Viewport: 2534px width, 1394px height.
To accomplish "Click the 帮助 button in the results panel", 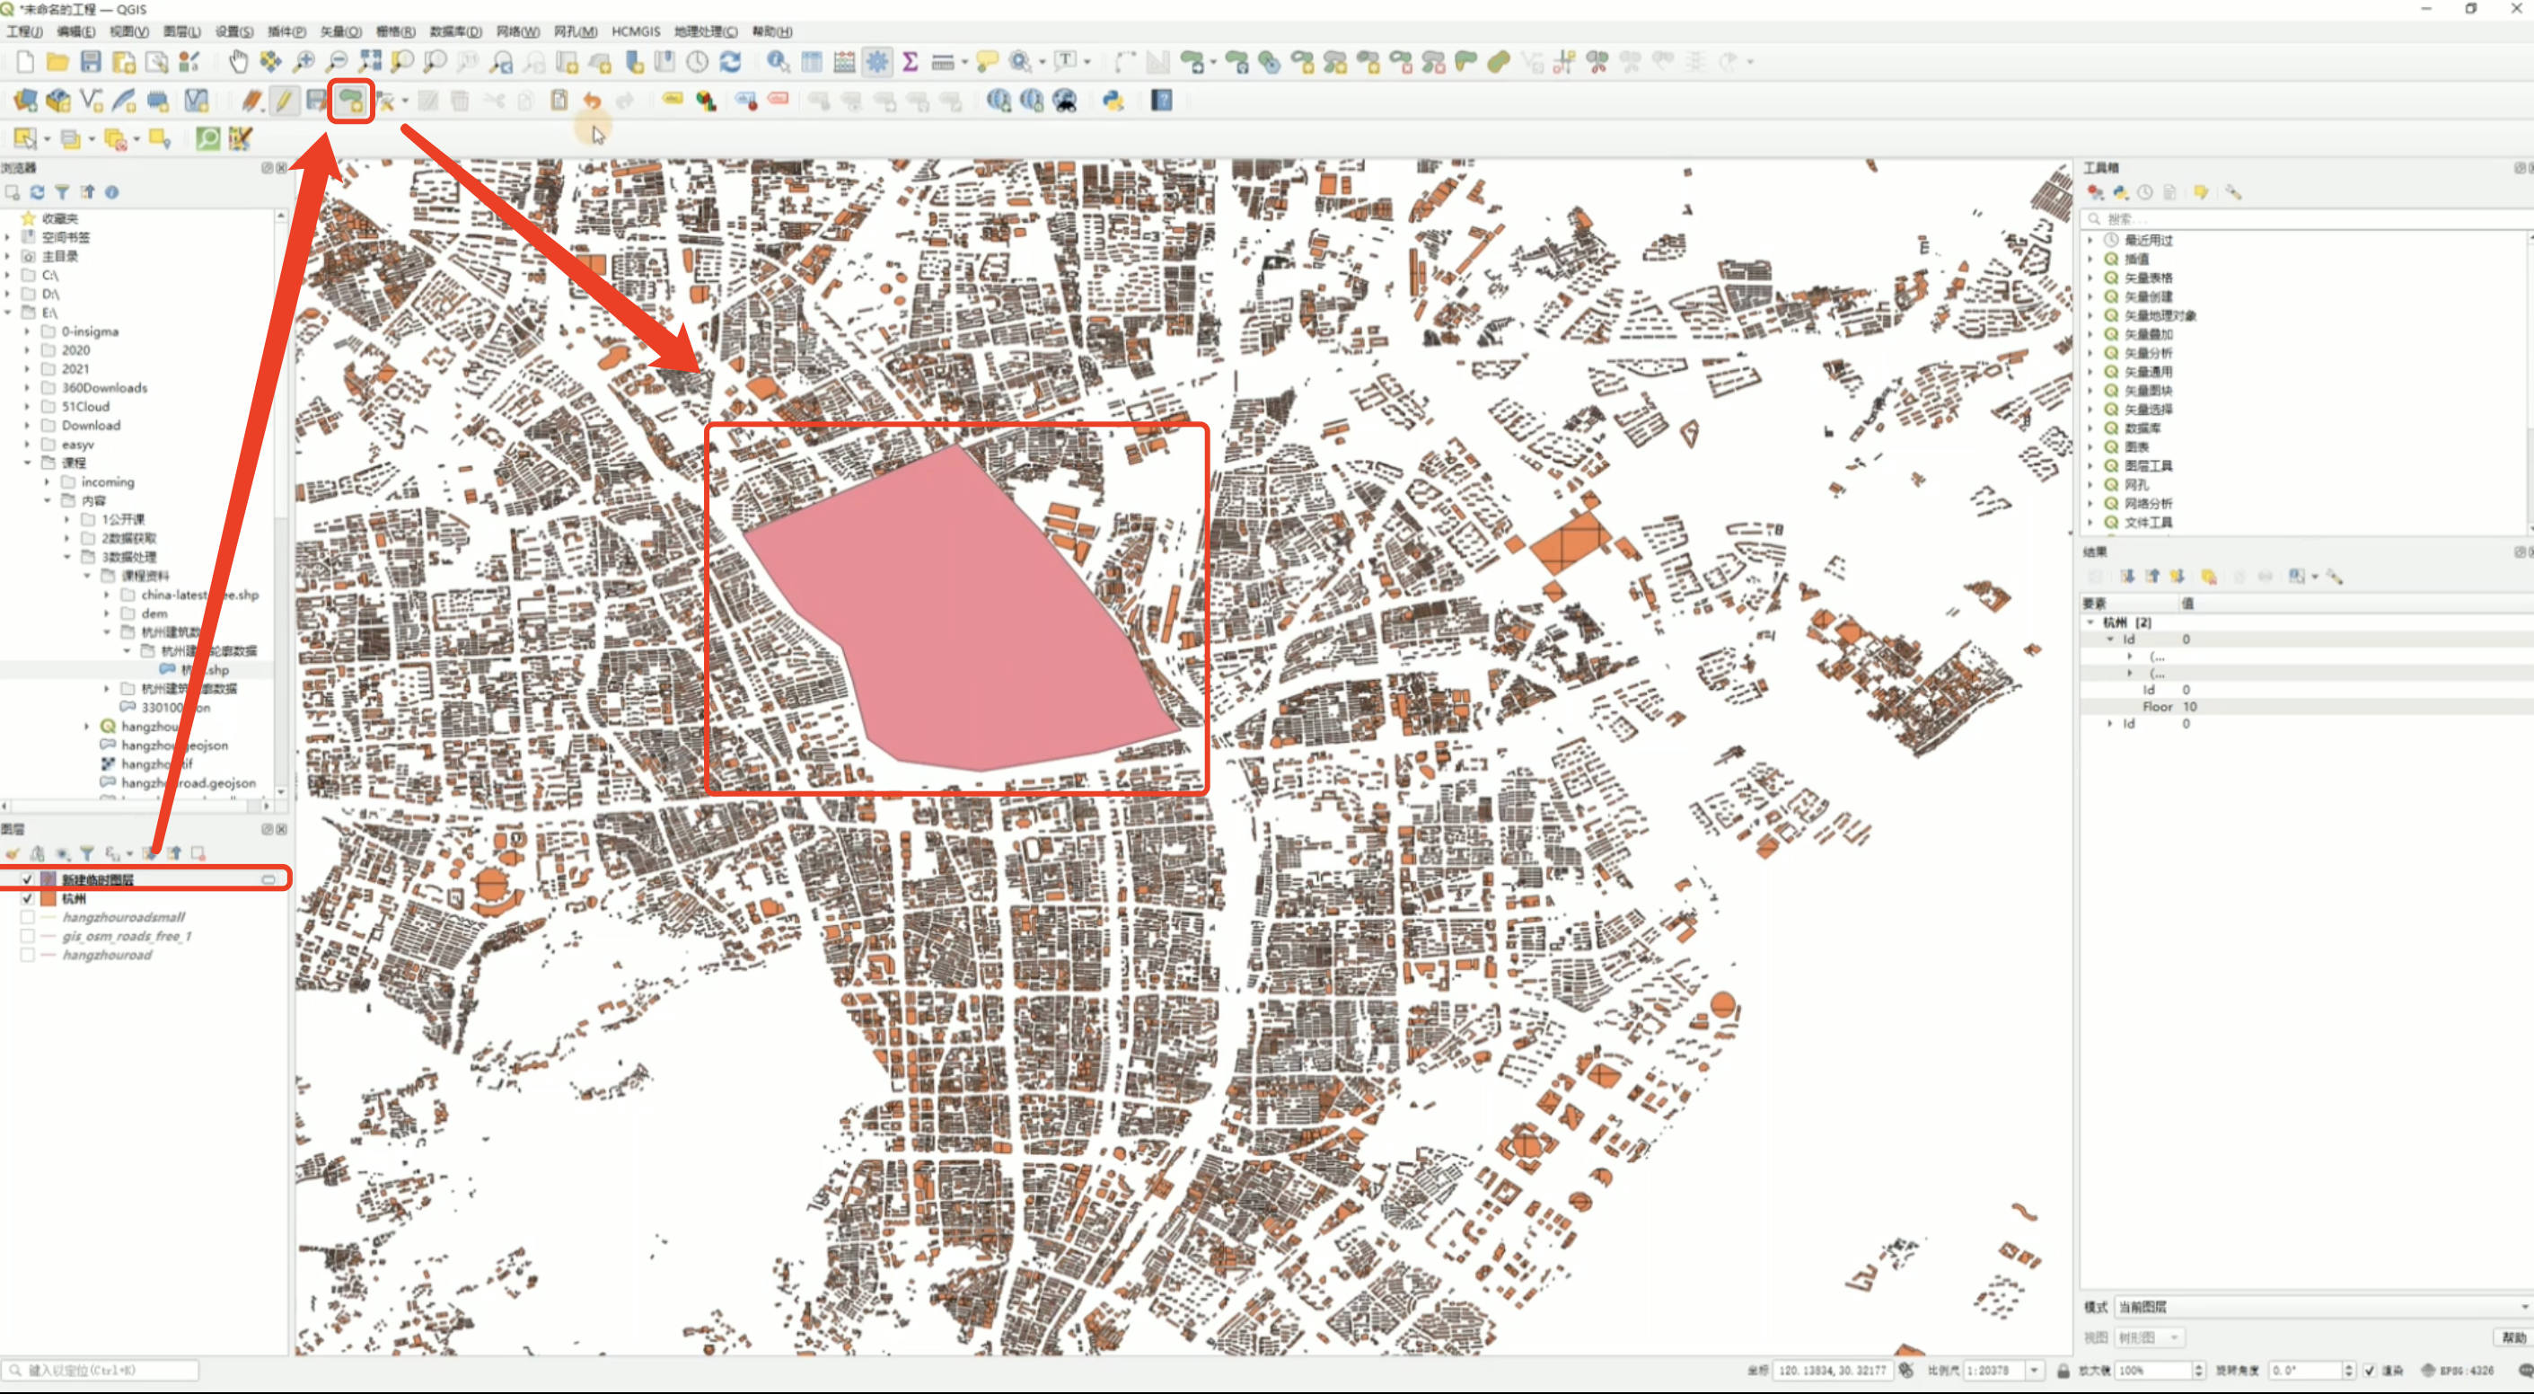I will tap(2512, 1337).
